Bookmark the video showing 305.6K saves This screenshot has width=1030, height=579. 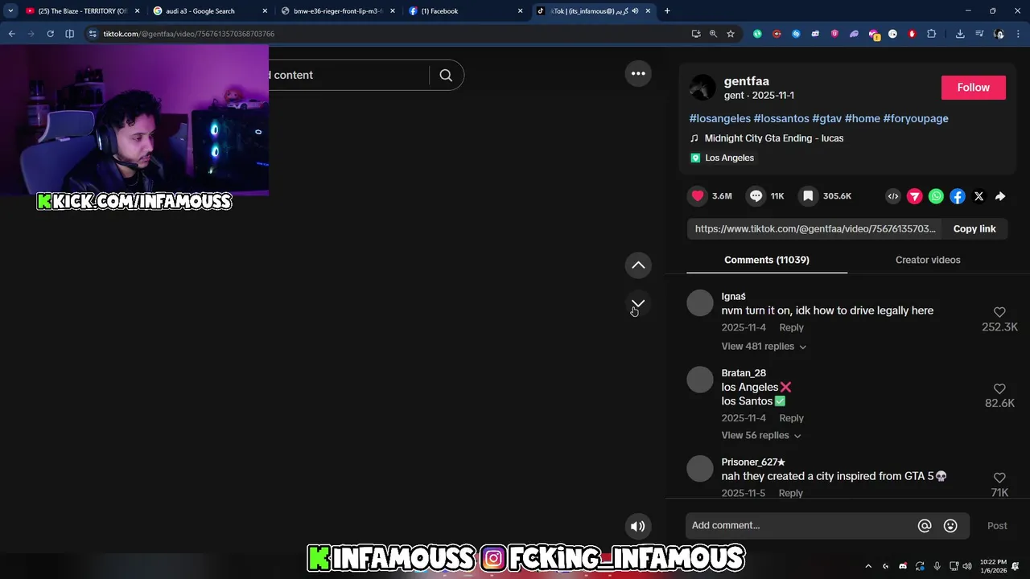tap(808, 195)
